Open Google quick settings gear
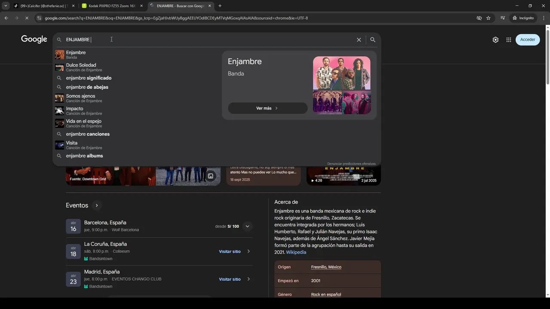This screenshot has width=550, height=309. 495,39
